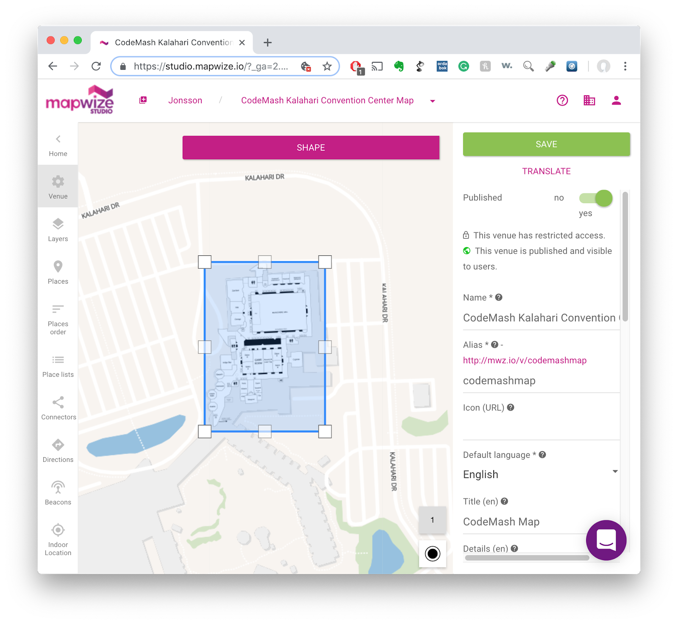Click the Name input field
The width and height of the screenshot is (678, 624).
[541, 318]
